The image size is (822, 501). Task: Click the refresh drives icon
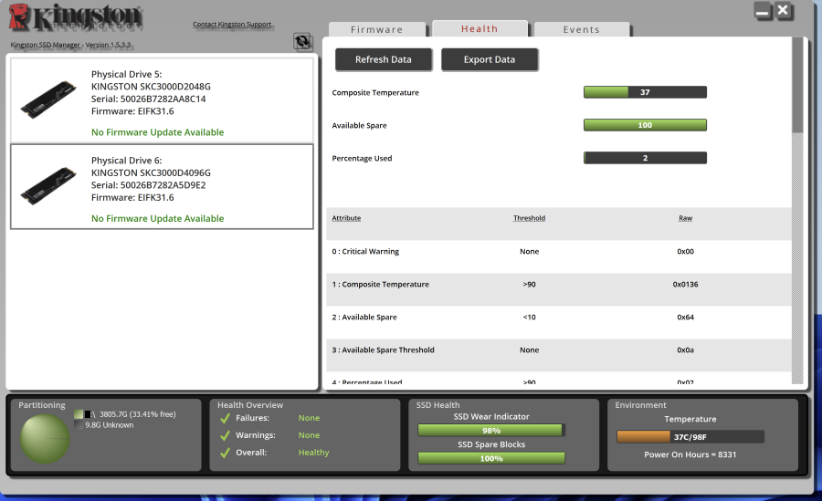click(x=302, y=41)
